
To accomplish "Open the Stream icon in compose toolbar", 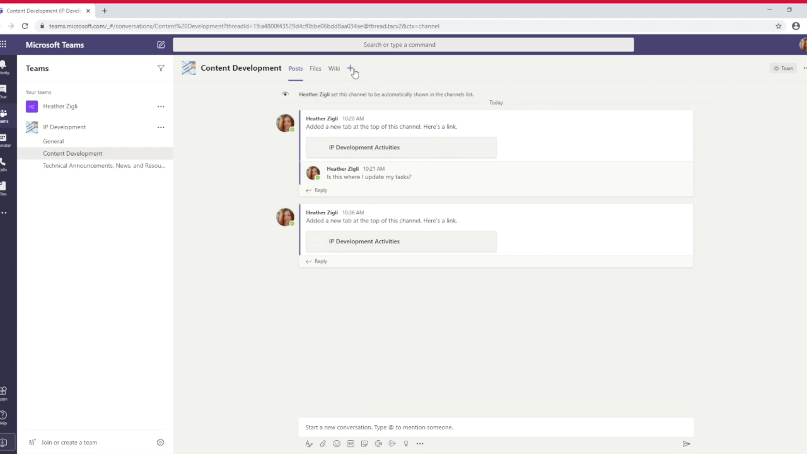I will 392,444.
